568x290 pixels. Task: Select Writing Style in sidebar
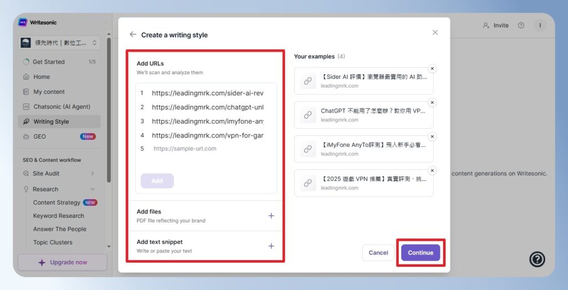pyautogui.click(x=59, y=121)
